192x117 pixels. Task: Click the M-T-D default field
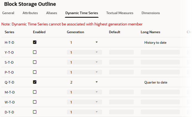121,92
